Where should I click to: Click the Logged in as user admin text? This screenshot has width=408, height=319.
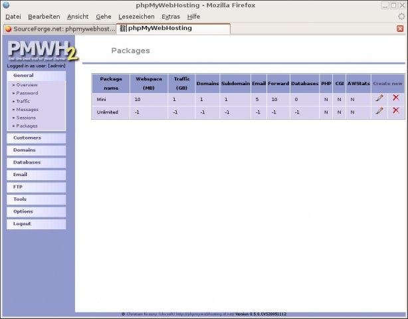tap(36, 66)
